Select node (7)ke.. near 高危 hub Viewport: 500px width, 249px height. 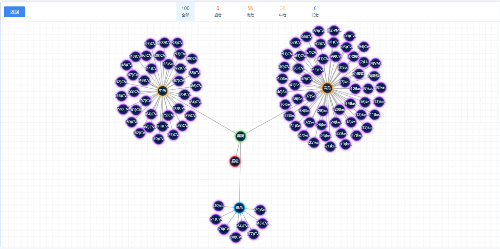tap(345, 82)
